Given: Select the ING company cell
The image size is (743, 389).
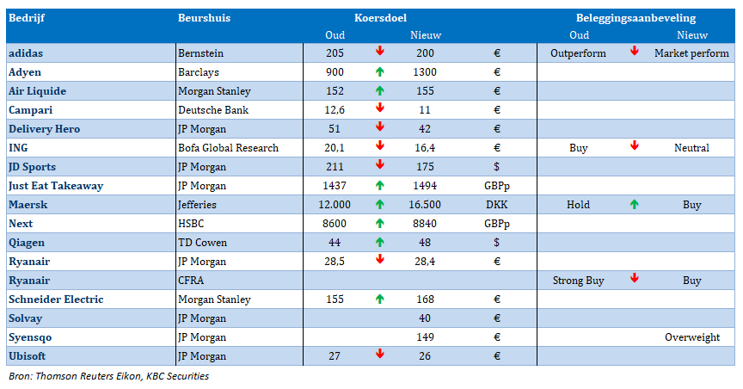Looking at the screenshot, I should click(91, 148).
